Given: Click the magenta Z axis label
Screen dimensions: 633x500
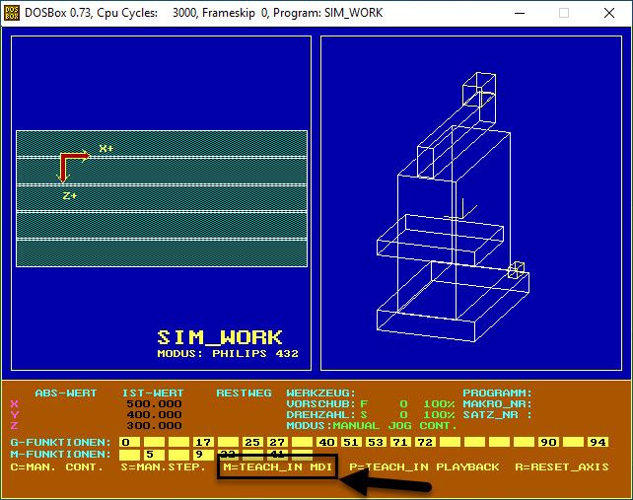Looking at the screenshot, I should 15,426.
